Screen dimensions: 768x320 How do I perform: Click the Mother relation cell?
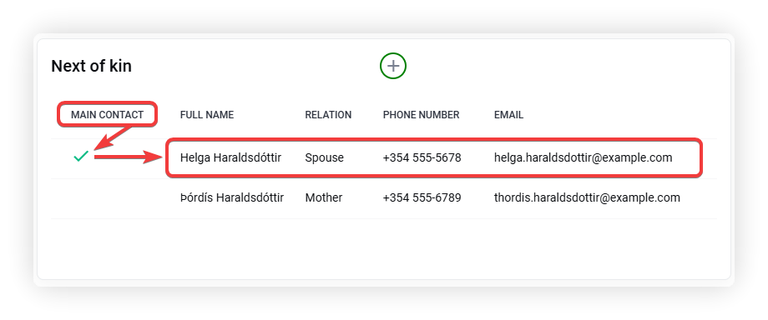pos(324,198)
